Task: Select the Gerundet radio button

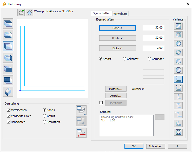Action: pos(149,59)
